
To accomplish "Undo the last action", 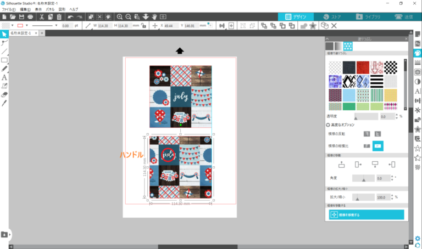I will 70,16.
